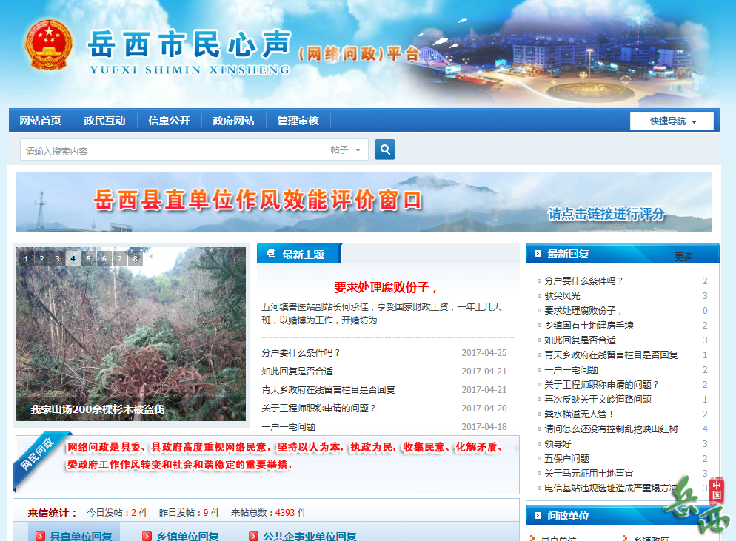This screenshot has width=736, height=541.
Task: Expand the 帖子 search type dropdown
Action: coord(346,150)
